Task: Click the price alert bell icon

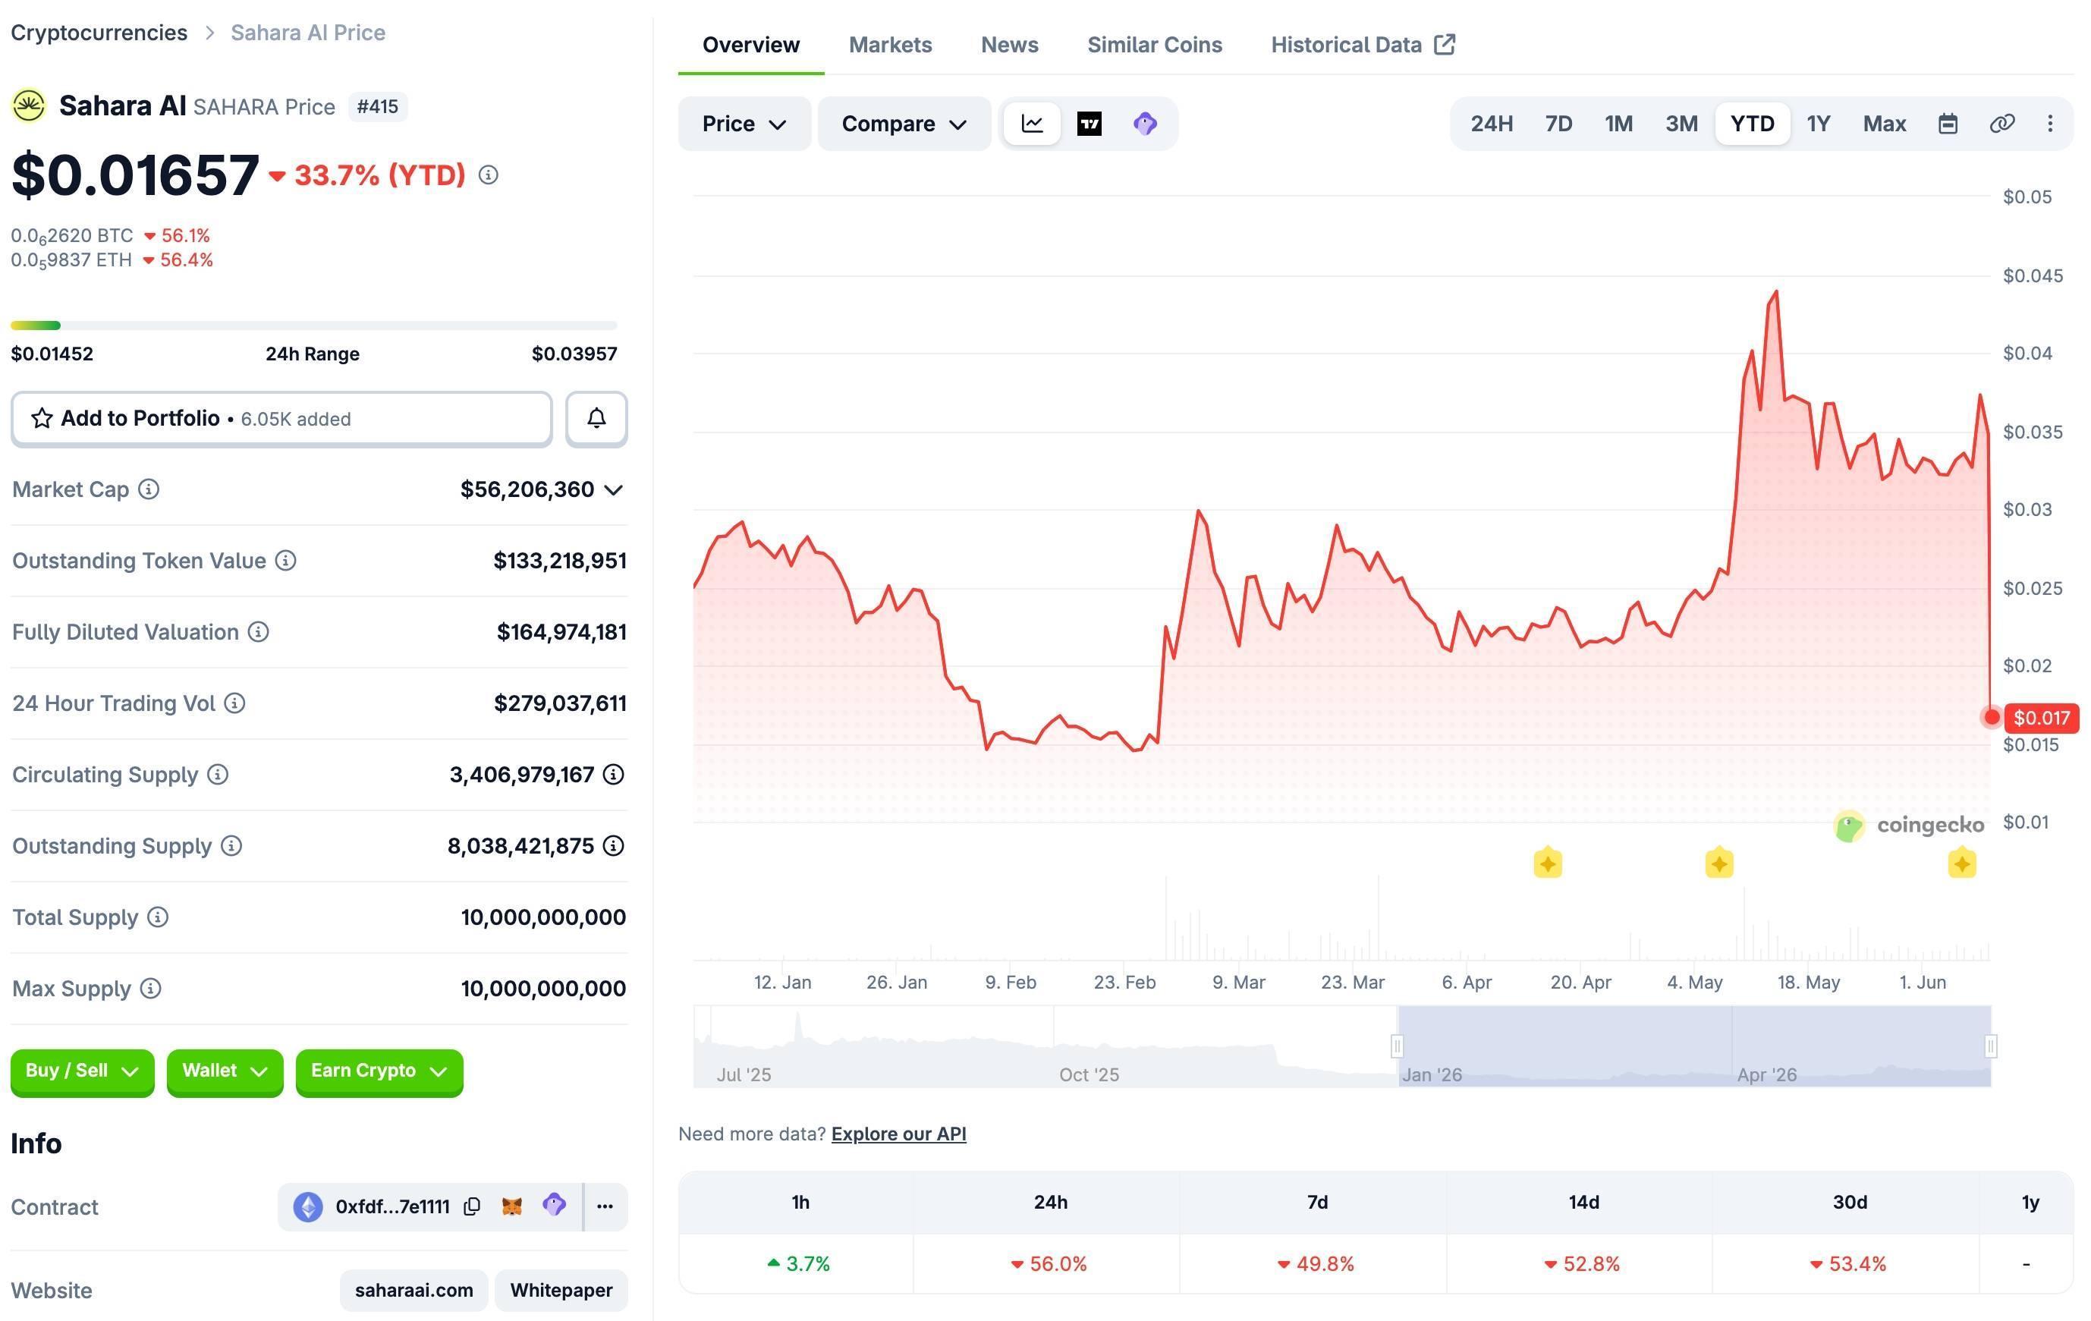Action: click(x=596, y=419)
